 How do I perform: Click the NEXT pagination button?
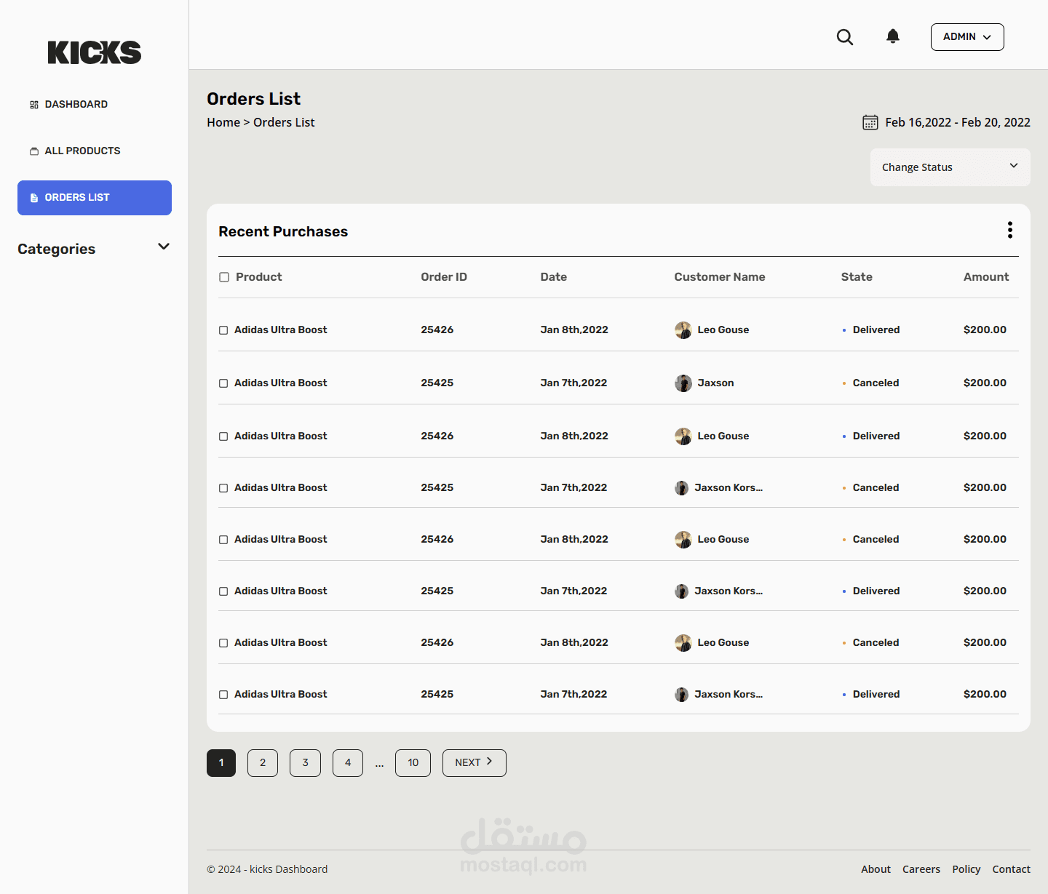coord(474,762)
